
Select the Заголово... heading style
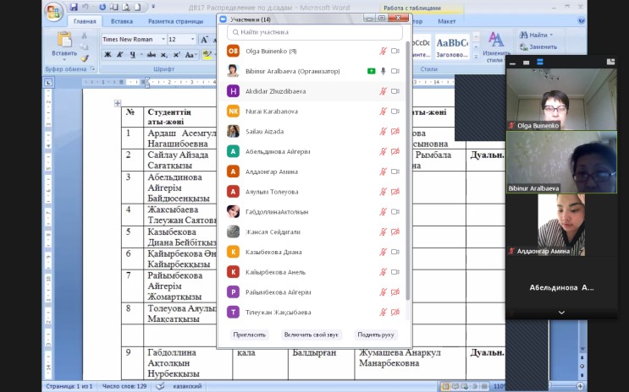point(452,46)
